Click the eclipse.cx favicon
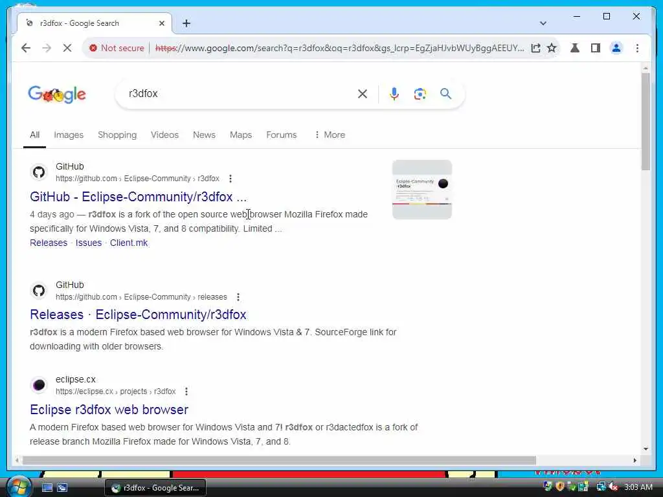This screenshot has width=663, height=497. click(x=39, y=386)
